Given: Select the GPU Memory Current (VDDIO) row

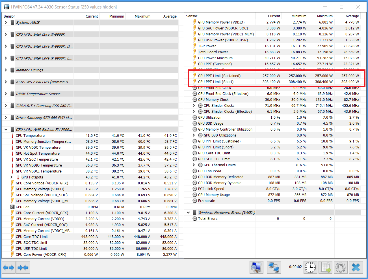Looking at the screenshot, I should [90, 219].
